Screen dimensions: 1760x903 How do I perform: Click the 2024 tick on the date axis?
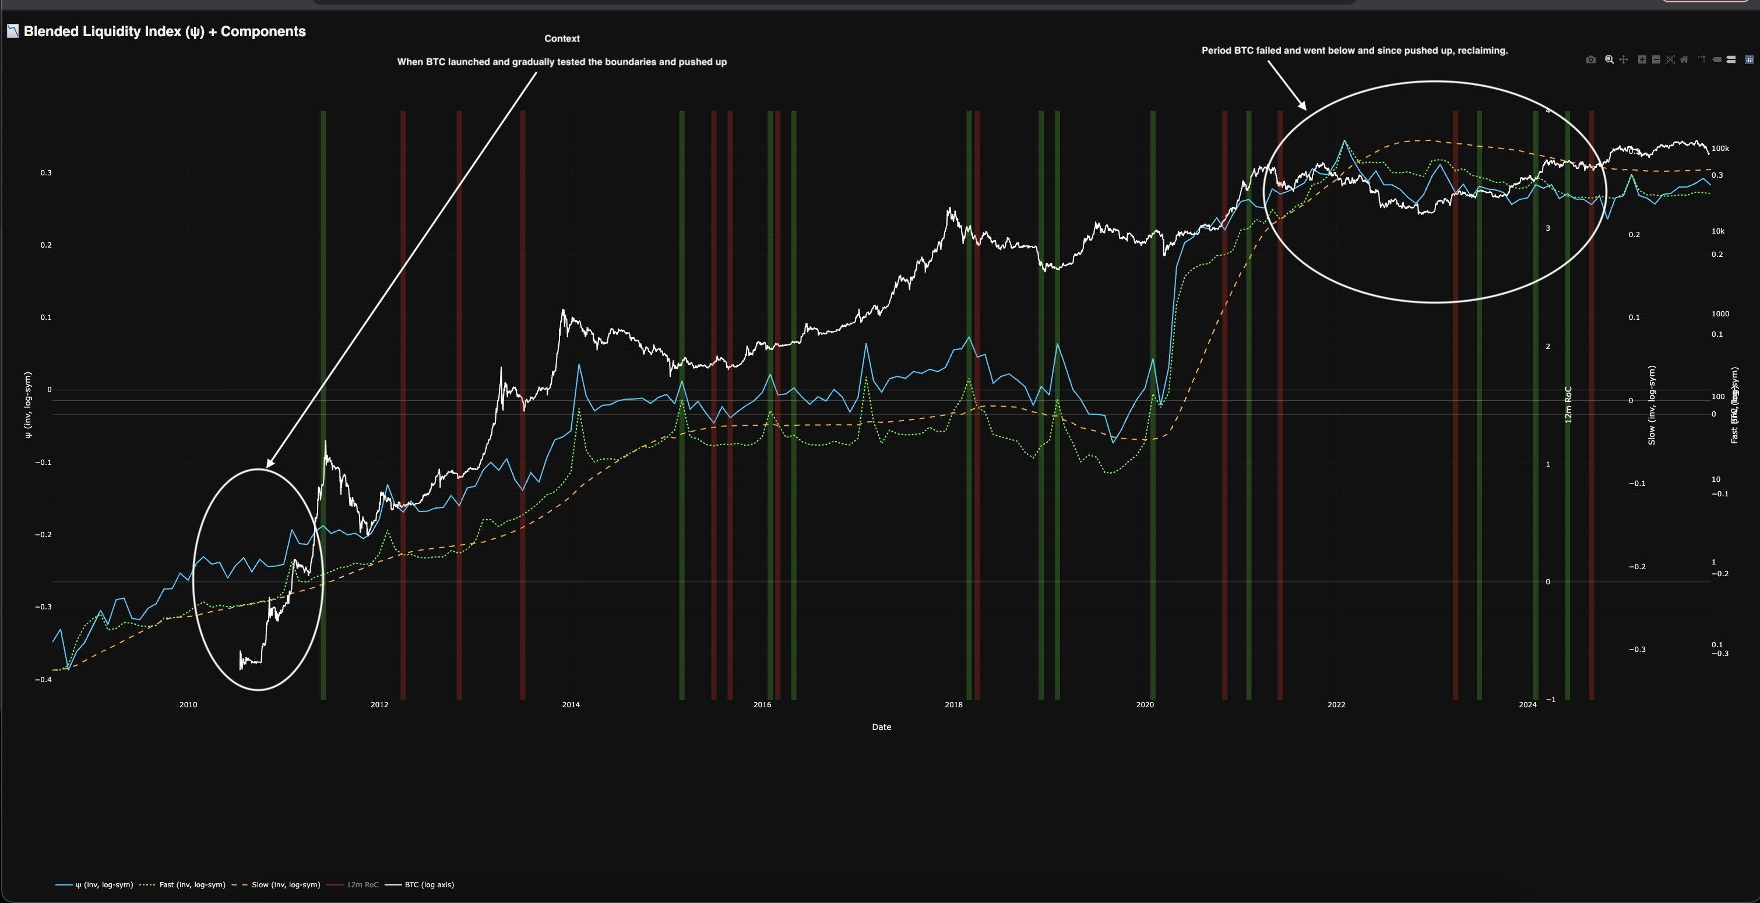pyautogui.click(x=1527, y=705)
